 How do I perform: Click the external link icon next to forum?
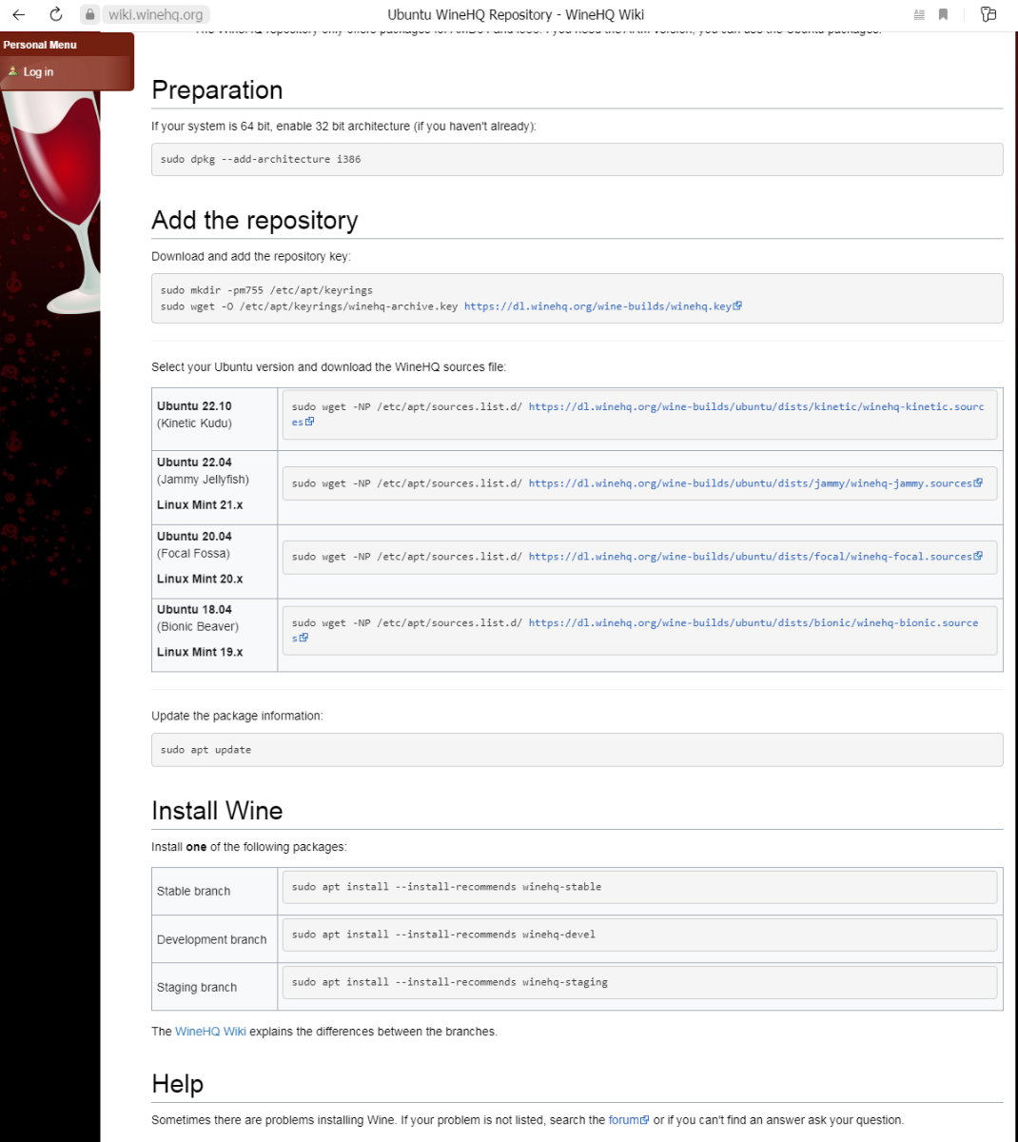[x=645, y=1120]
